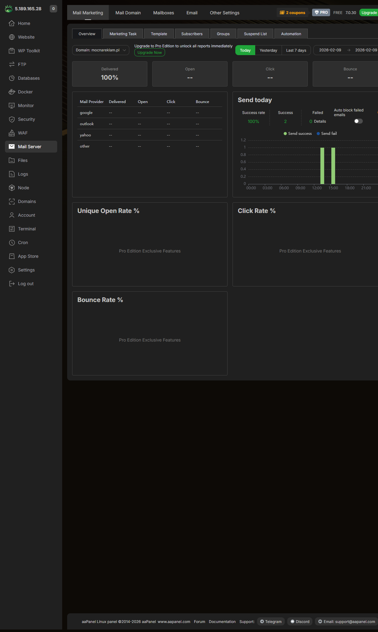Click the Terminal sidebar icon

coord(12,229)
